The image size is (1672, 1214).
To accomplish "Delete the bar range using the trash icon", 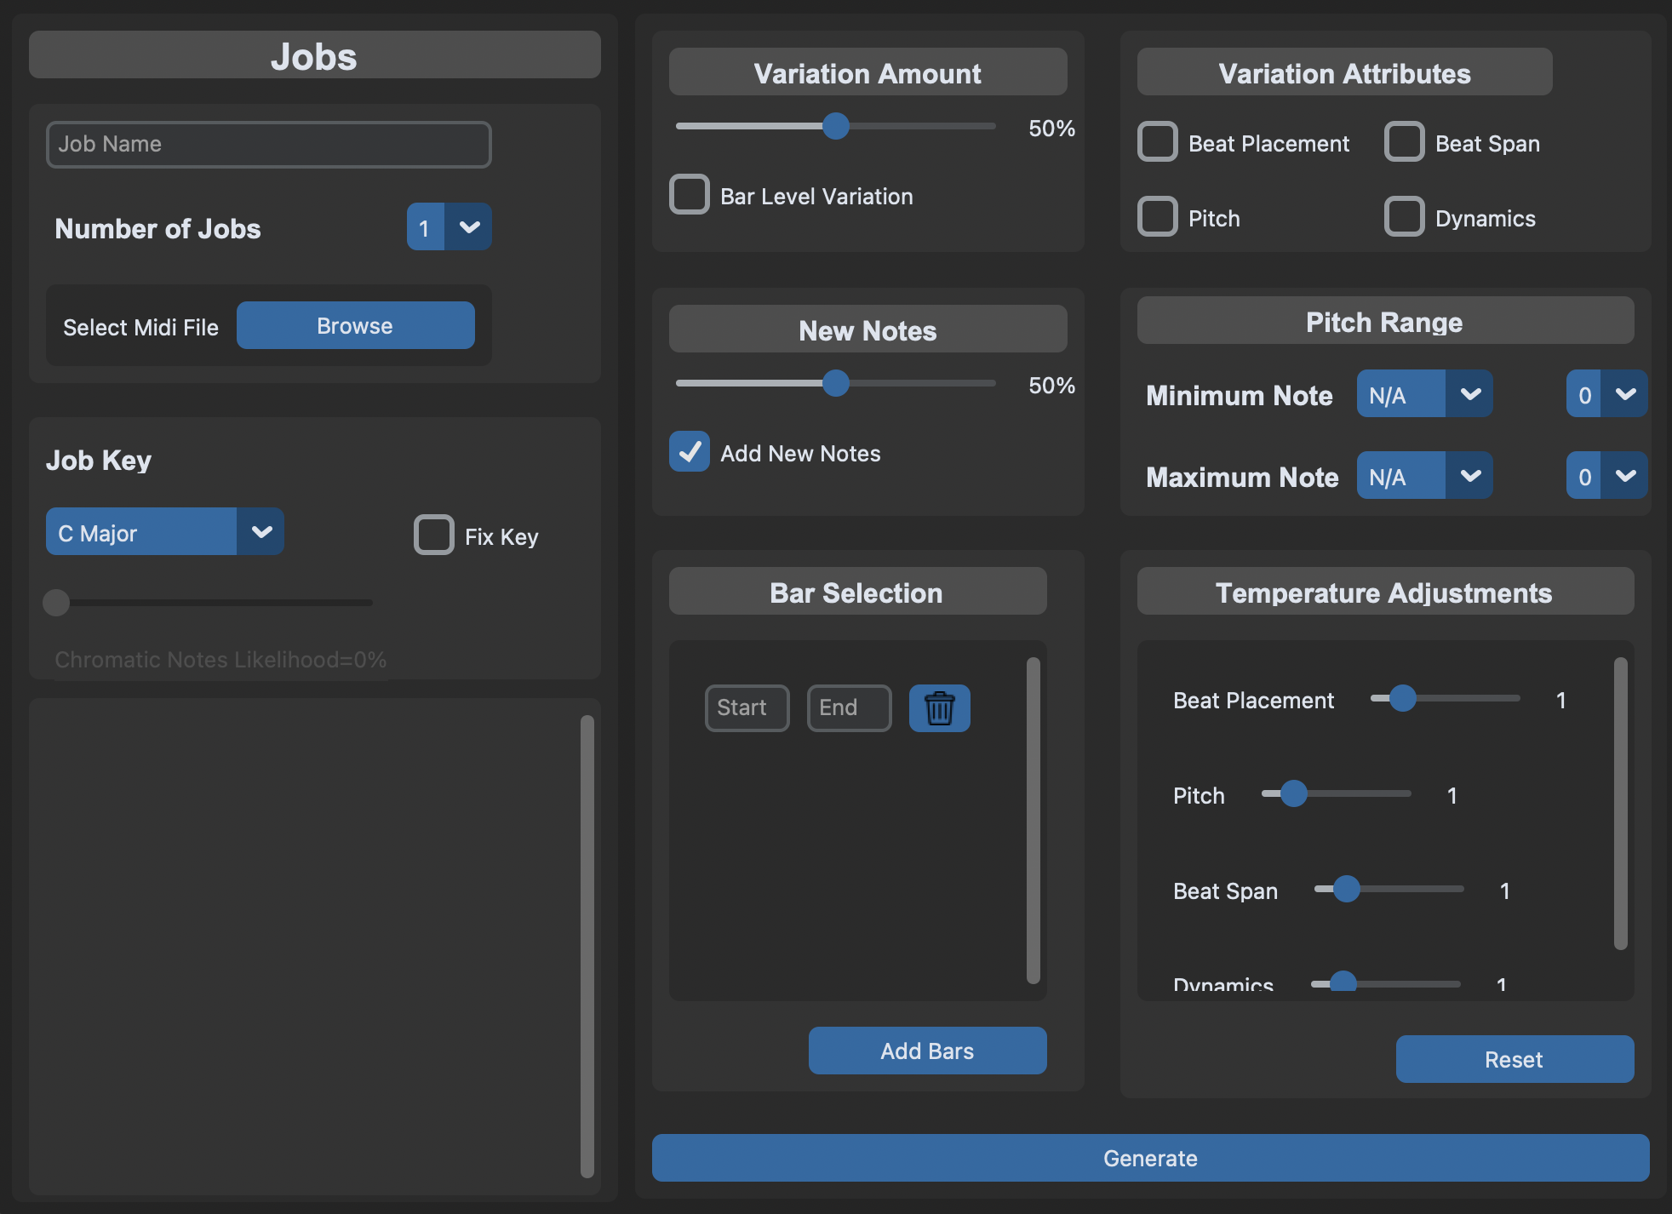I will tap(939, 707).
